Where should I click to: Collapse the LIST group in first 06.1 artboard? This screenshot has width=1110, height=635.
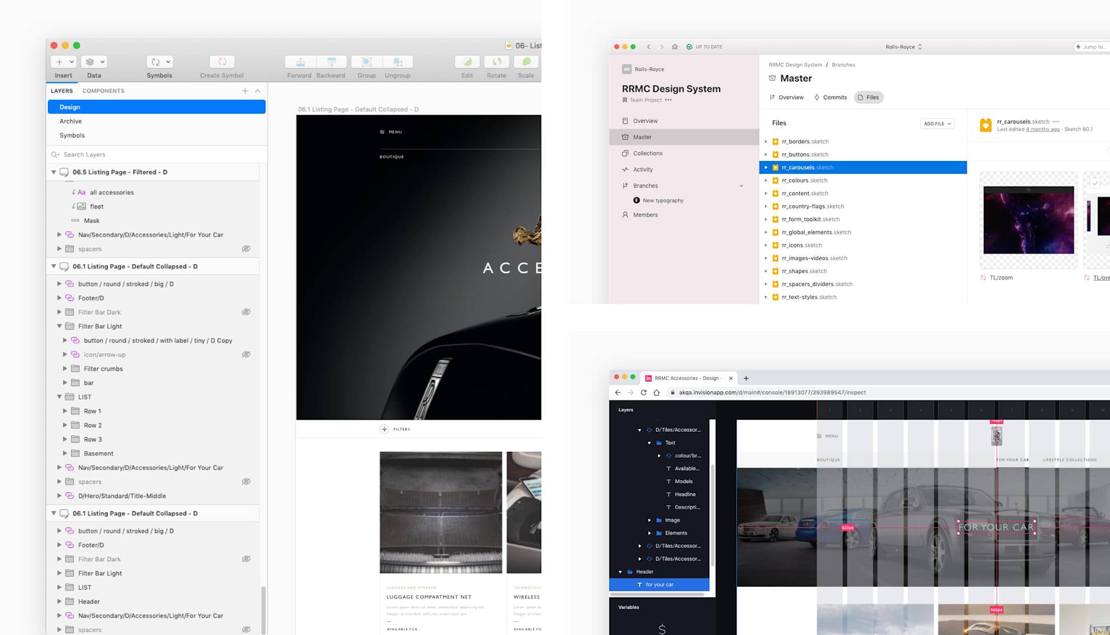tap(60, 397)
